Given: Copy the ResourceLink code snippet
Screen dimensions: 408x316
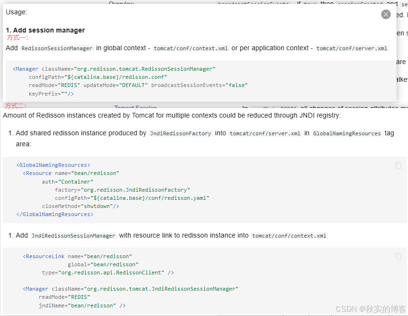Looking at the screenshot, I should (398, 257).
